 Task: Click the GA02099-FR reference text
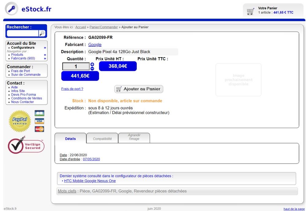click(x=100, y=37)
